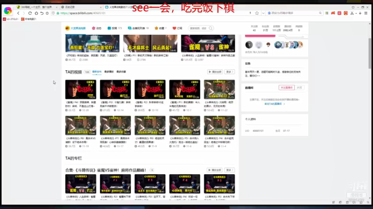The image size is (373, 209).
Task: Click the page vertical scrollbar thumb
Action: tap(369, 53)
